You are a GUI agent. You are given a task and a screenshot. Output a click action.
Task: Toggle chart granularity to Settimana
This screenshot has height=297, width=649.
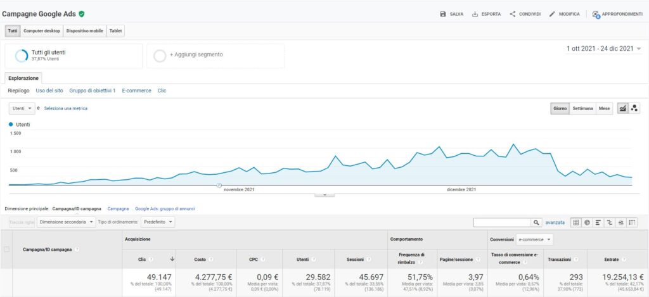pyautogui.click(x=582, y=108)
